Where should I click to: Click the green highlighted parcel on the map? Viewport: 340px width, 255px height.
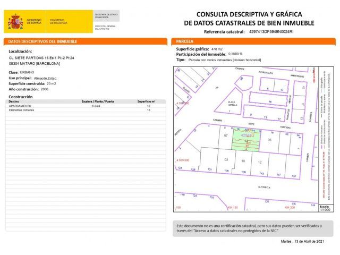coord(246,140)
